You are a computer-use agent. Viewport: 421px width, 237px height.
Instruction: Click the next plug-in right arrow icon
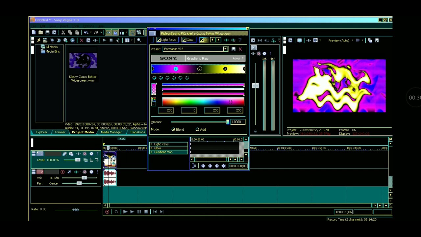[218, 40]
